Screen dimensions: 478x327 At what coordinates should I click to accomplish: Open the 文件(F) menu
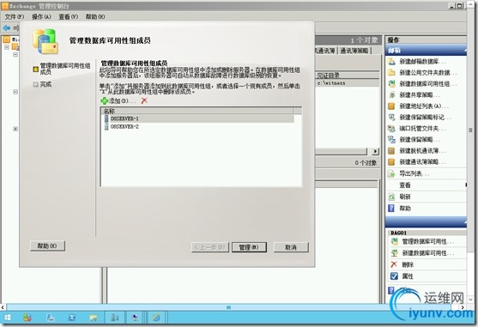coord(14,17)
